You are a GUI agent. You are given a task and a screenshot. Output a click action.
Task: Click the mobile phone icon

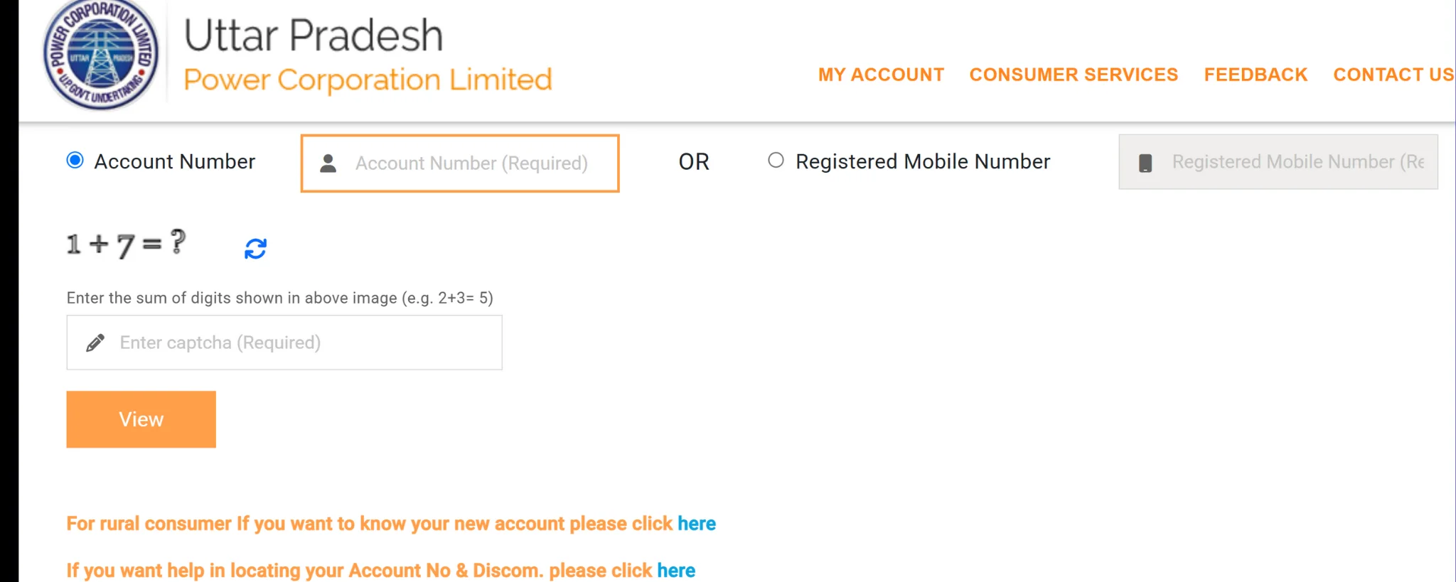tap(1145, 163)
